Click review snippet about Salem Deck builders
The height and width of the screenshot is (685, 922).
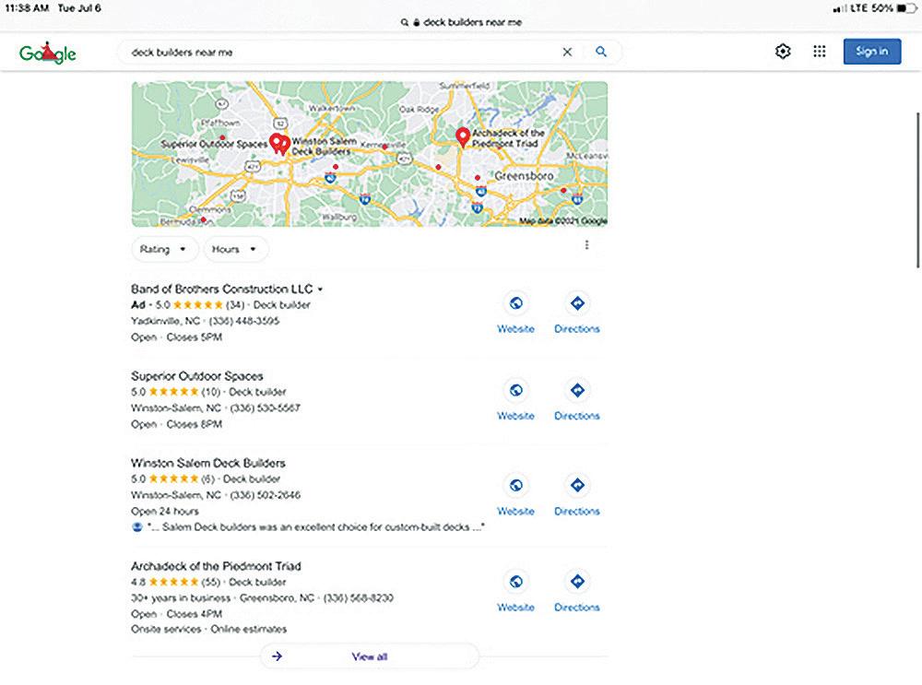coord(315,527)
